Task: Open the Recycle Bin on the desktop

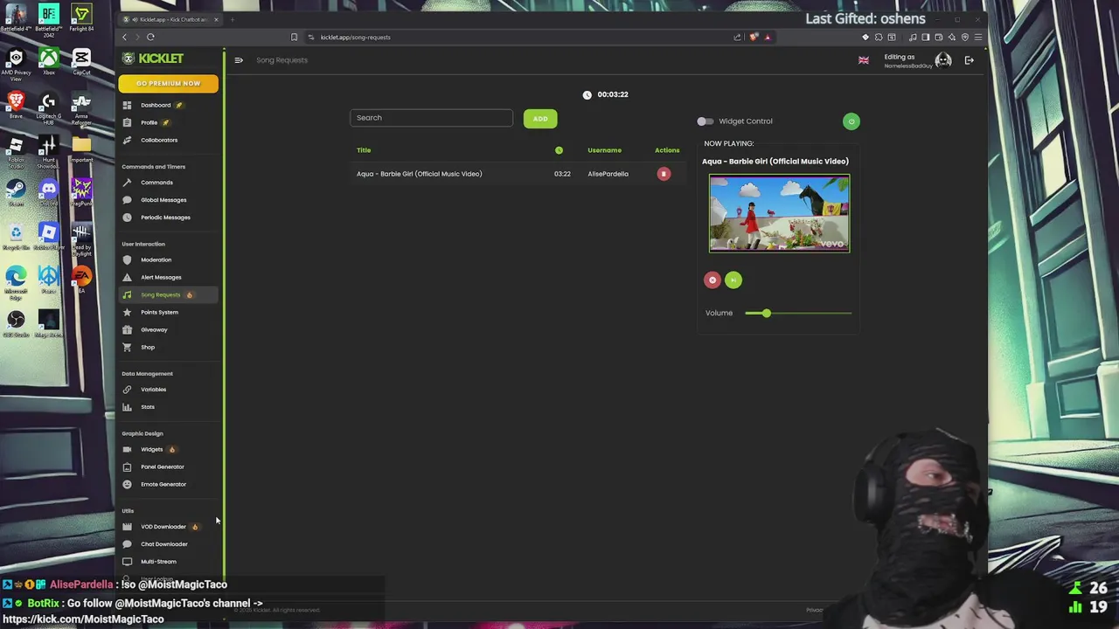Action: tap(16, 236)
